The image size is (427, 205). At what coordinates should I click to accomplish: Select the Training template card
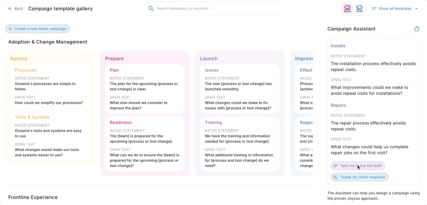[x=240, y=144]
